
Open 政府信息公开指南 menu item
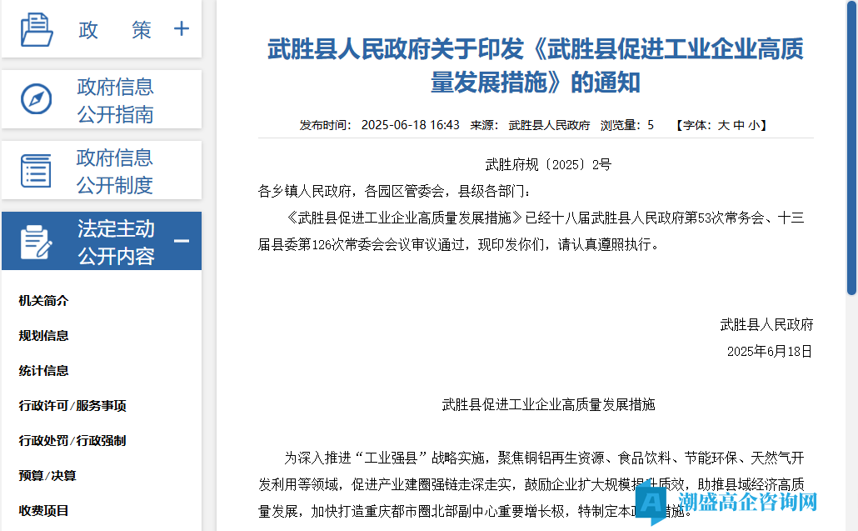pos(115,100)
